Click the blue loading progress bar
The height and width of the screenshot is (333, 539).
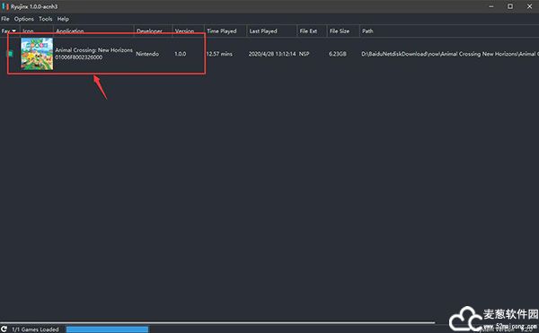(x=107, y=329)
